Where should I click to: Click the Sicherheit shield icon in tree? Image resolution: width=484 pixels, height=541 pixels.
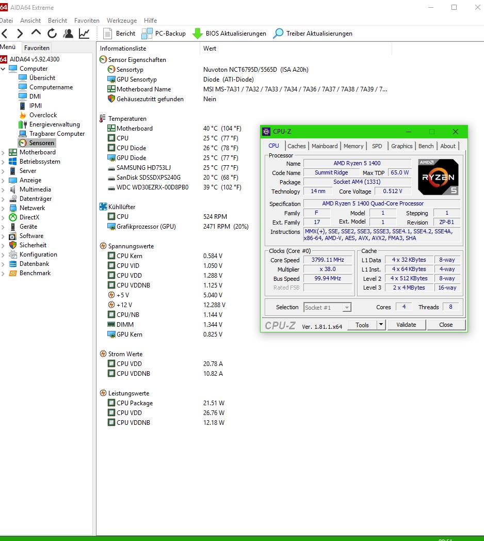13,245
